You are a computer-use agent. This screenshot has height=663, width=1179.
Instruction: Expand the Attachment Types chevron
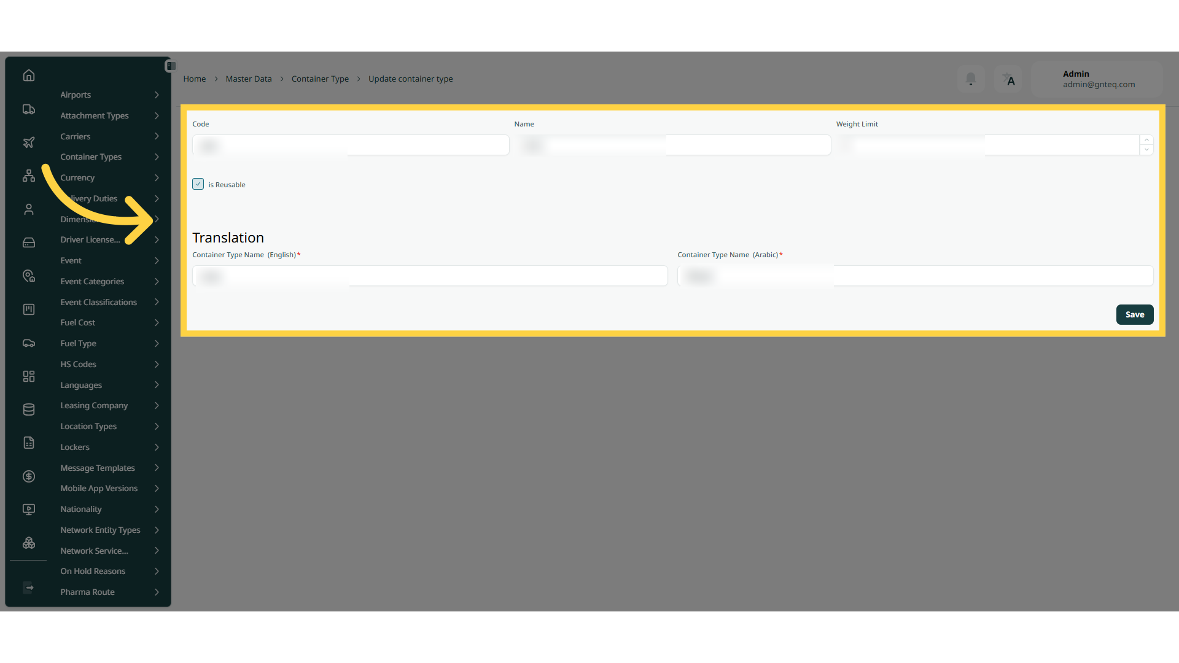[x=157, y=115]
